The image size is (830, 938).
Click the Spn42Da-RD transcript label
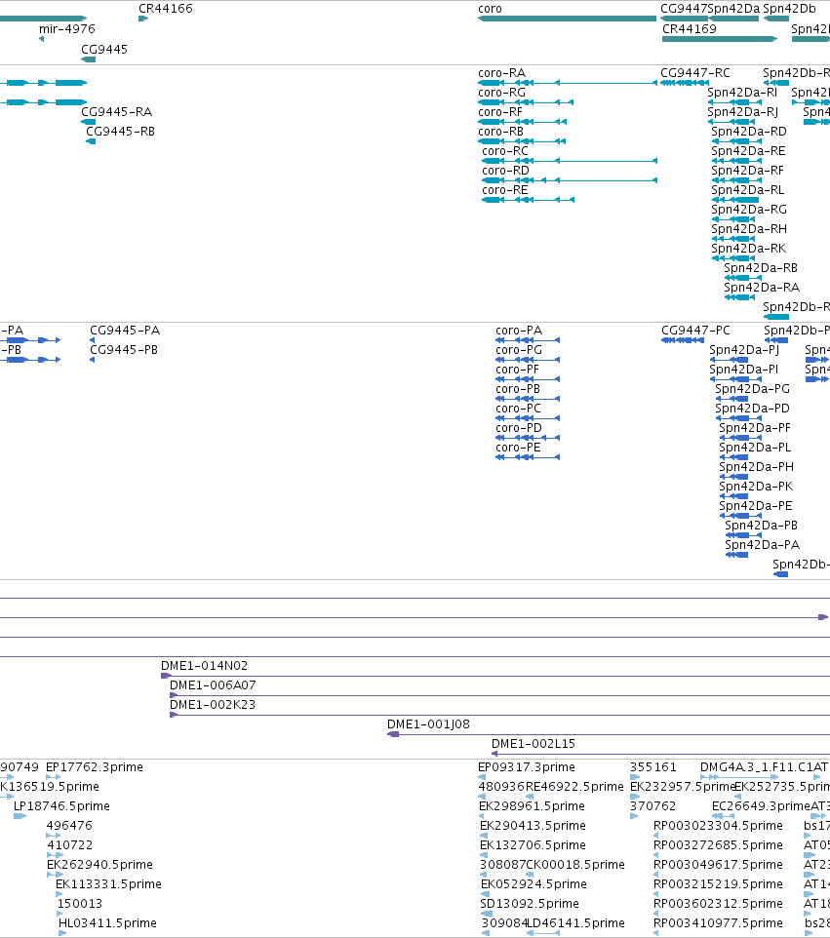click(749, 131)
